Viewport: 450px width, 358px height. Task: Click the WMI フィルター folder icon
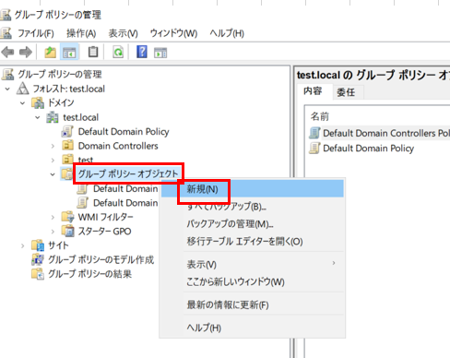[x=68, y=217]
